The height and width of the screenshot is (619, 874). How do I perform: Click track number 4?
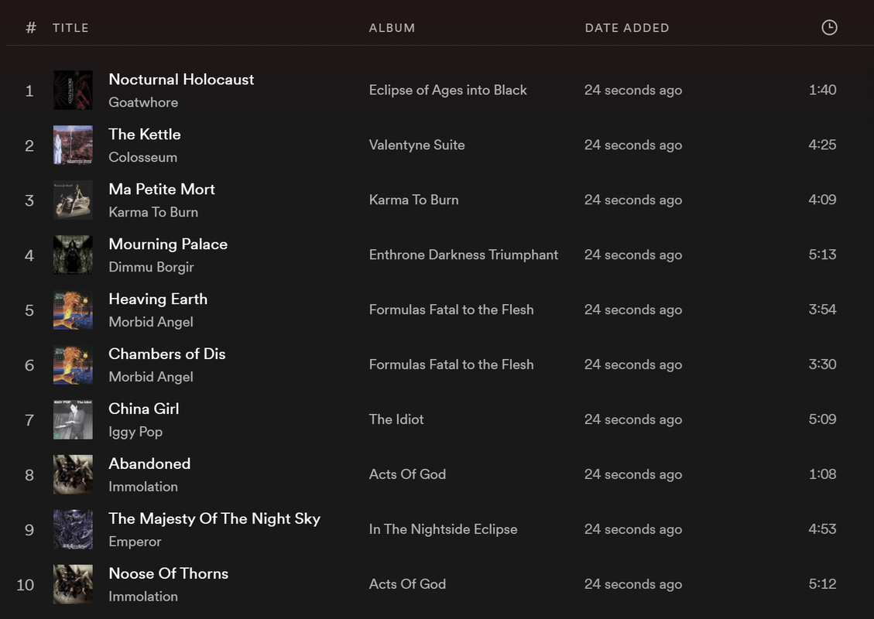pos(29,256)
